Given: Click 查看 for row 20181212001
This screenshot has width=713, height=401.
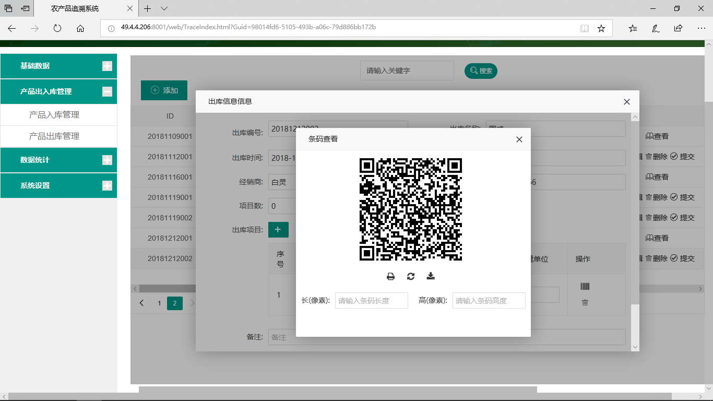Looking at the screenshot, I should (657, 238).
